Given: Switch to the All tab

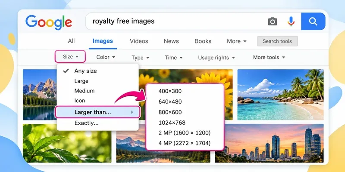Looking at the screenshot, I should (x=71, y=41).
